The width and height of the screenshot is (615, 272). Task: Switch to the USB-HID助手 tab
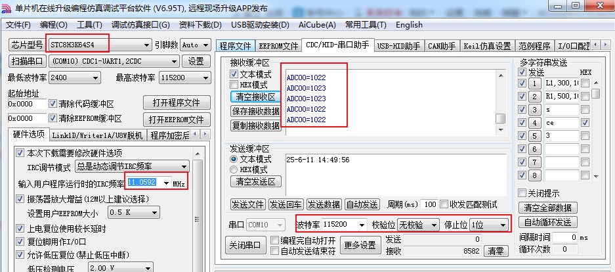(x=398, y=46)
